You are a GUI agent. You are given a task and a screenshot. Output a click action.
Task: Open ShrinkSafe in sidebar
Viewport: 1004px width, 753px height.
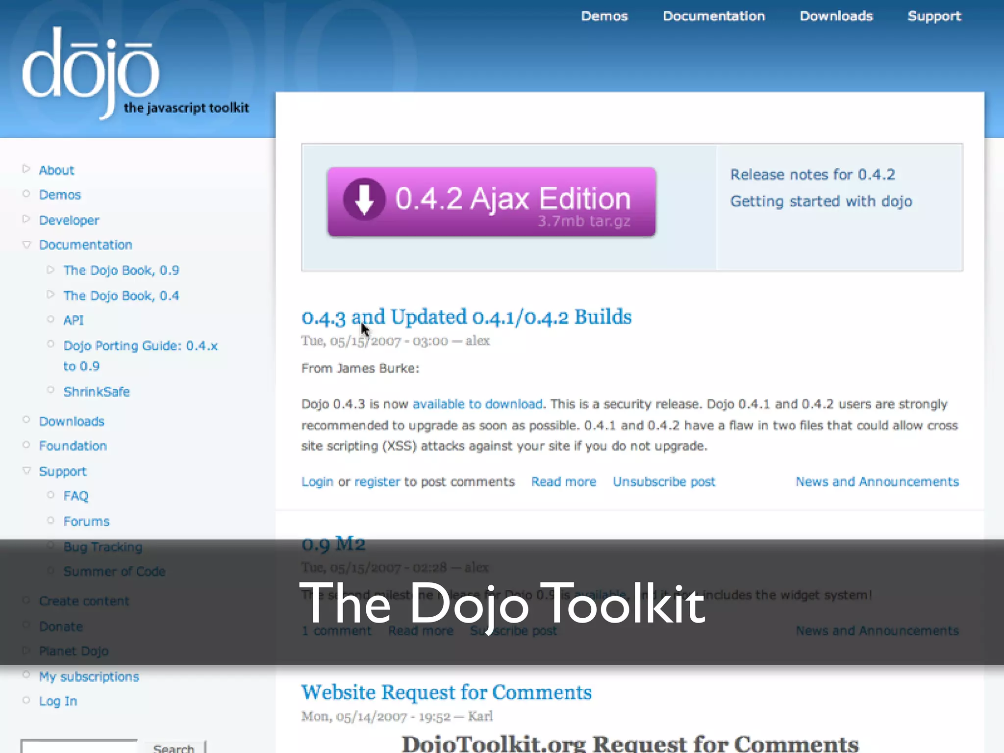click(x=97, y=392)
